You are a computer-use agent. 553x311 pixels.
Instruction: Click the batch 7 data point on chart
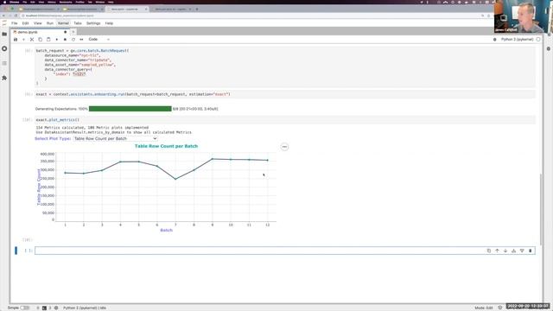point(175,179)
